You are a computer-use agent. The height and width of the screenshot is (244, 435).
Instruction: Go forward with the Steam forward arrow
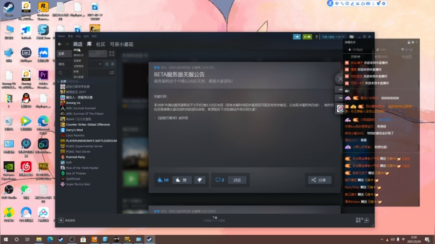point(67,44)
